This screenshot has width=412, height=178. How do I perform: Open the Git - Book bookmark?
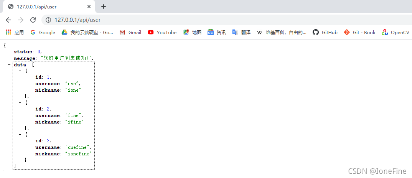[360, 32]
